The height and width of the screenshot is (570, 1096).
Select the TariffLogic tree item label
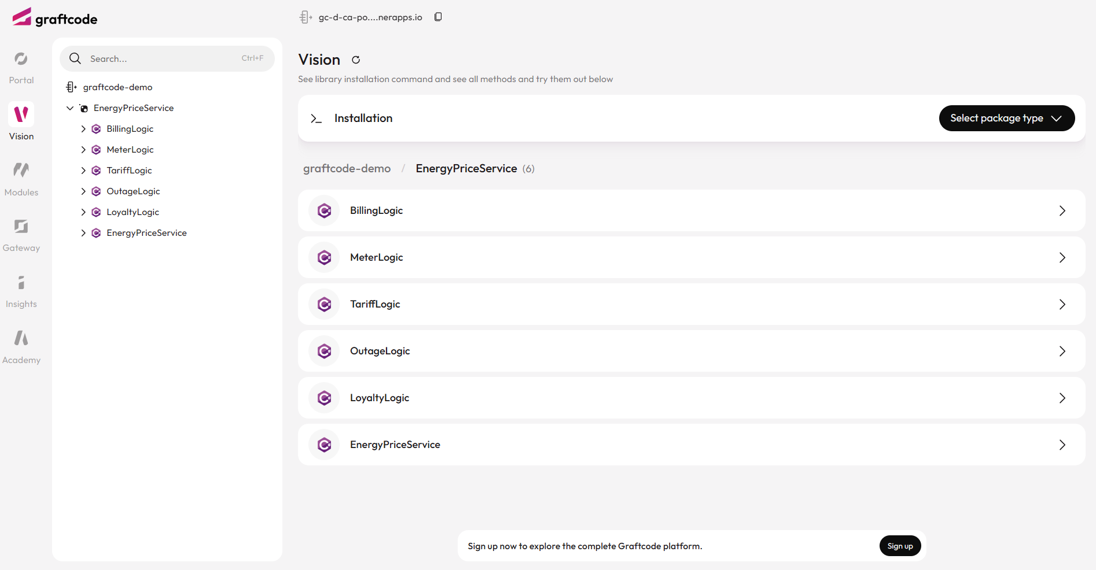[x=130, y=171]
